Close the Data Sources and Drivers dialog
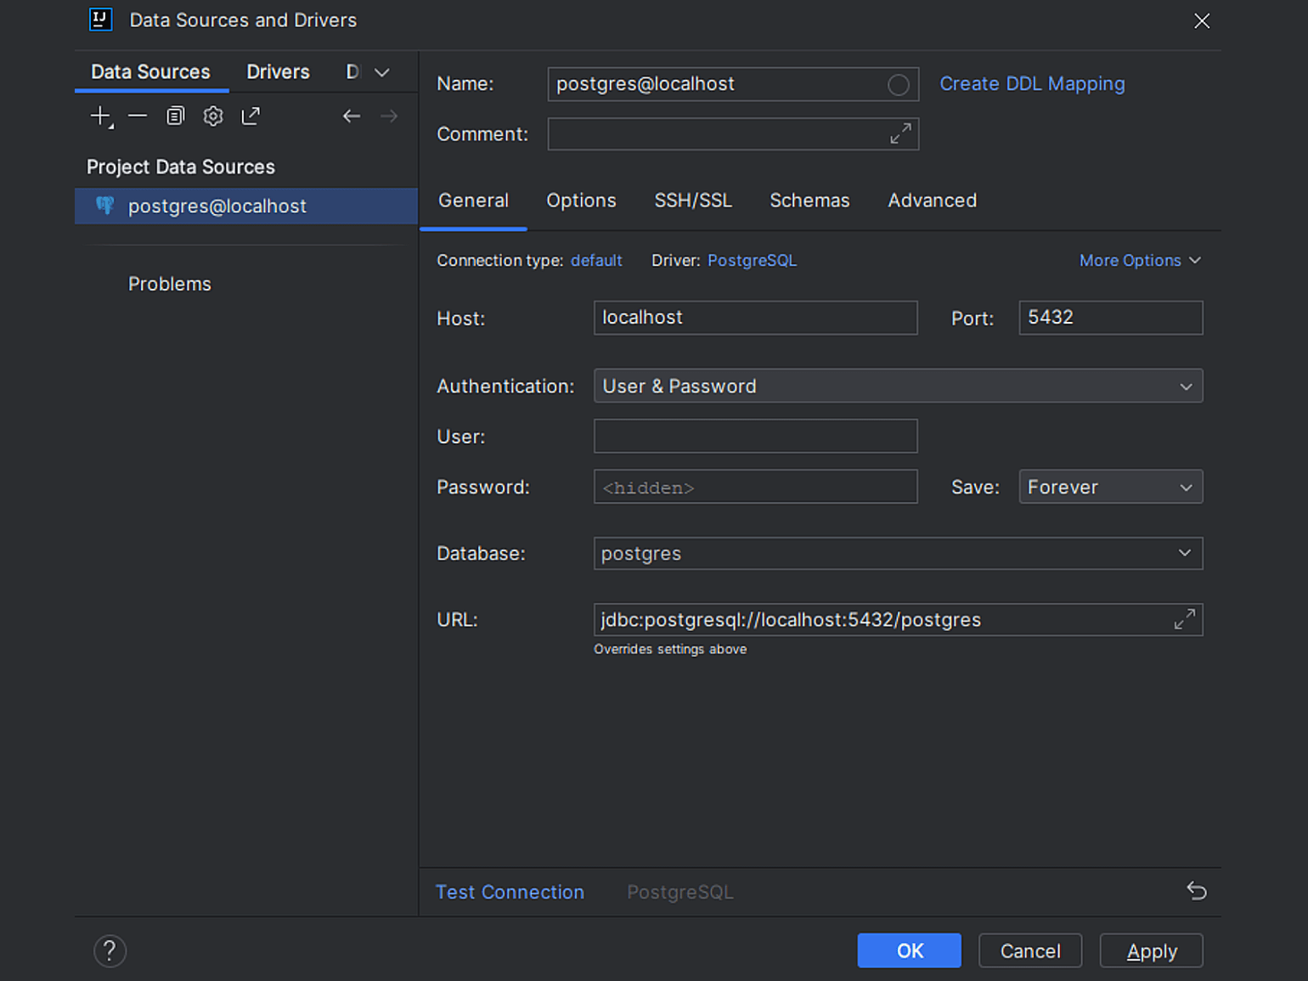Image resolution: width=1308 pixels, height=981 pixels. (1202, 20)
